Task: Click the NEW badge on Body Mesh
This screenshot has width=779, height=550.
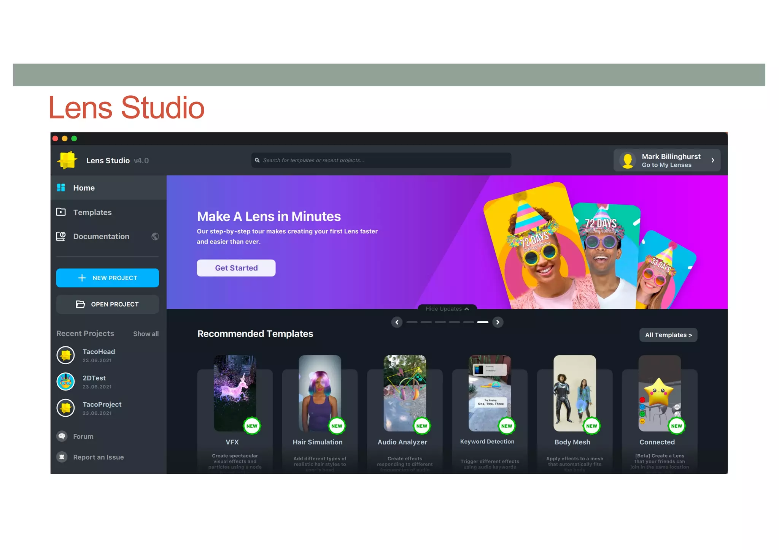Action: tap(591, 426)
